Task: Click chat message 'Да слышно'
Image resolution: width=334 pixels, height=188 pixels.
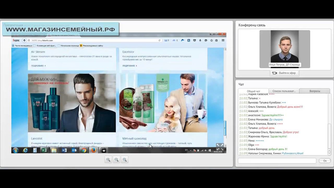Action: pos(276,120)
